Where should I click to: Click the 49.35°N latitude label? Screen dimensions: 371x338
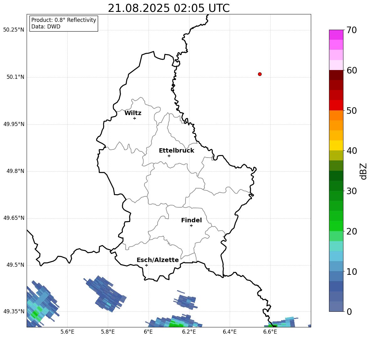tap(14, 311)
